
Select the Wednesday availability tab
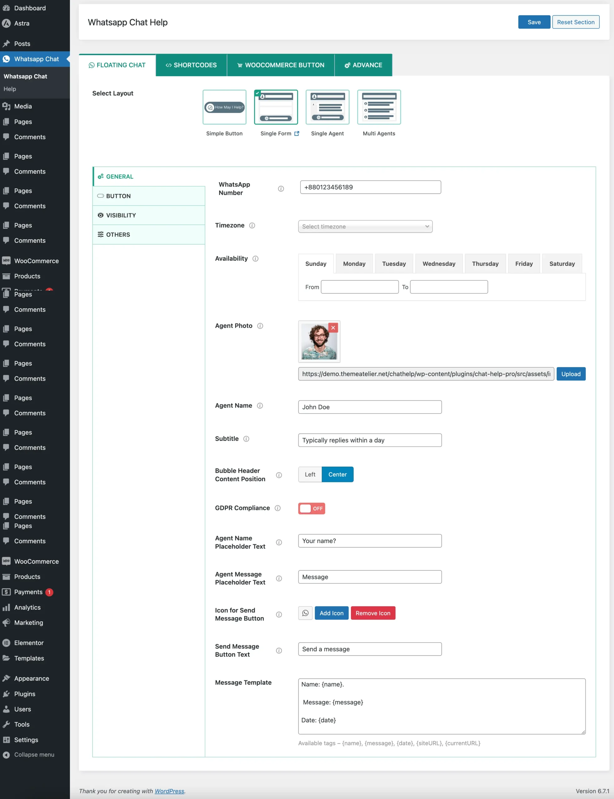pos(439,264)
